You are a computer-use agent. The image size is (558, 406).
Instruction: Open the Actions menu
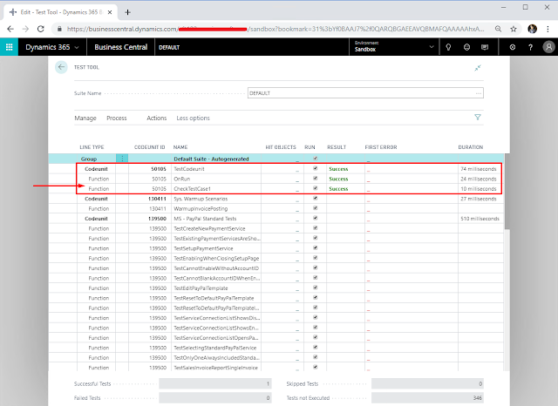pos(157,118)
